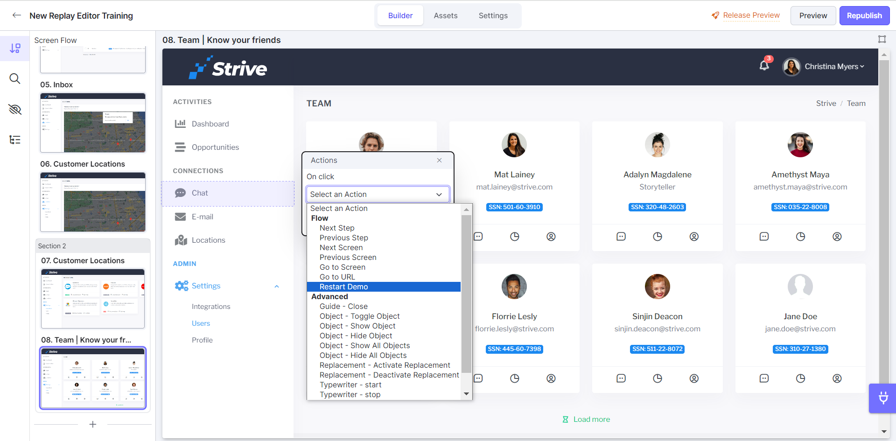Select Typewriter - start option
This screenshot has width=896, height=441.
tap(350, 385)
